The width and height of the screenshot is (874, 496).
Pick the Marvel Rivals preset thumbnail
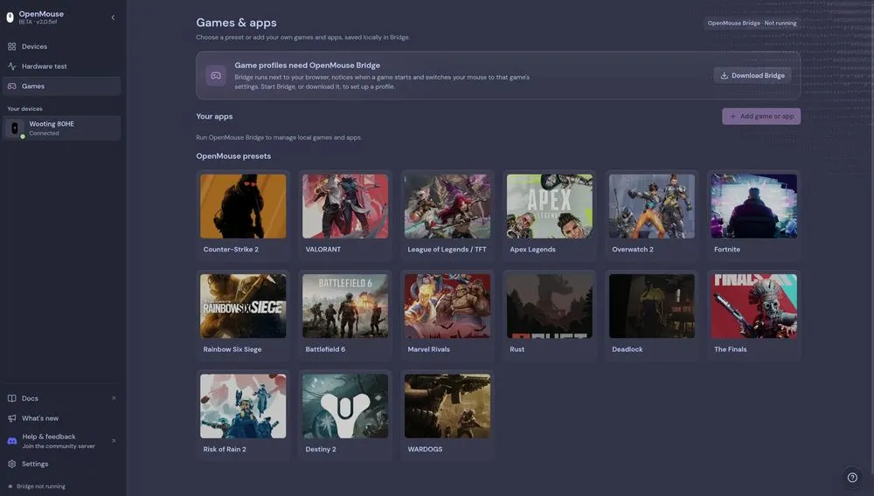[447, 307]
